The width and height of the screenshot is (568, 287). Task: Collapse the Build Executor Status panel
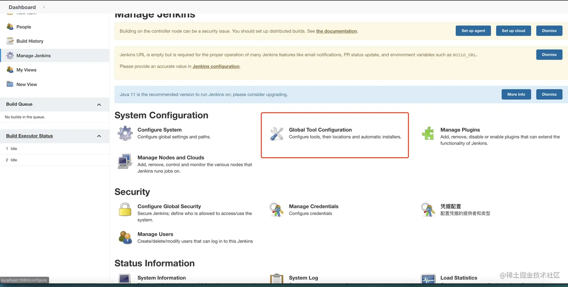point(99,136)
